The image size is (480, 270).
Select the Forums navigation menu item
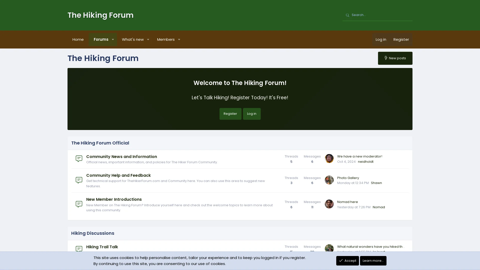[101, 39]
